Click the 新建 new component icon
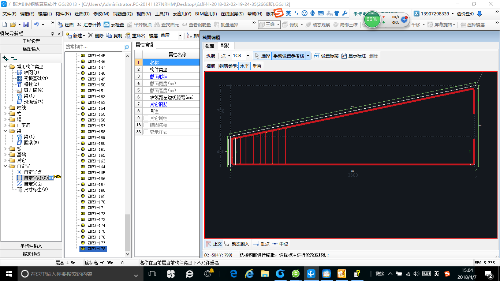Screen dimensions: 500x281 69,35
